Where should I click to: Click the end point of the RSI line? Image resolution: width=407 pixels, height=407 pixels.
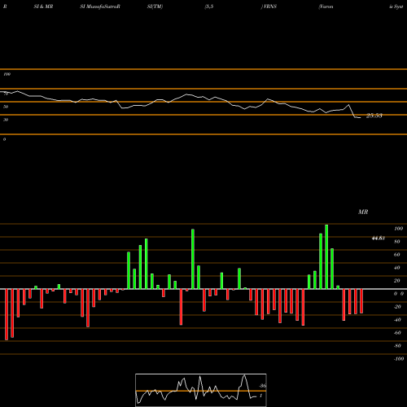pos(361,117)
